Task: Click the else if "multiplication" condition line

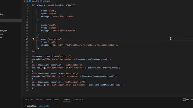Action: coord(59,82)
